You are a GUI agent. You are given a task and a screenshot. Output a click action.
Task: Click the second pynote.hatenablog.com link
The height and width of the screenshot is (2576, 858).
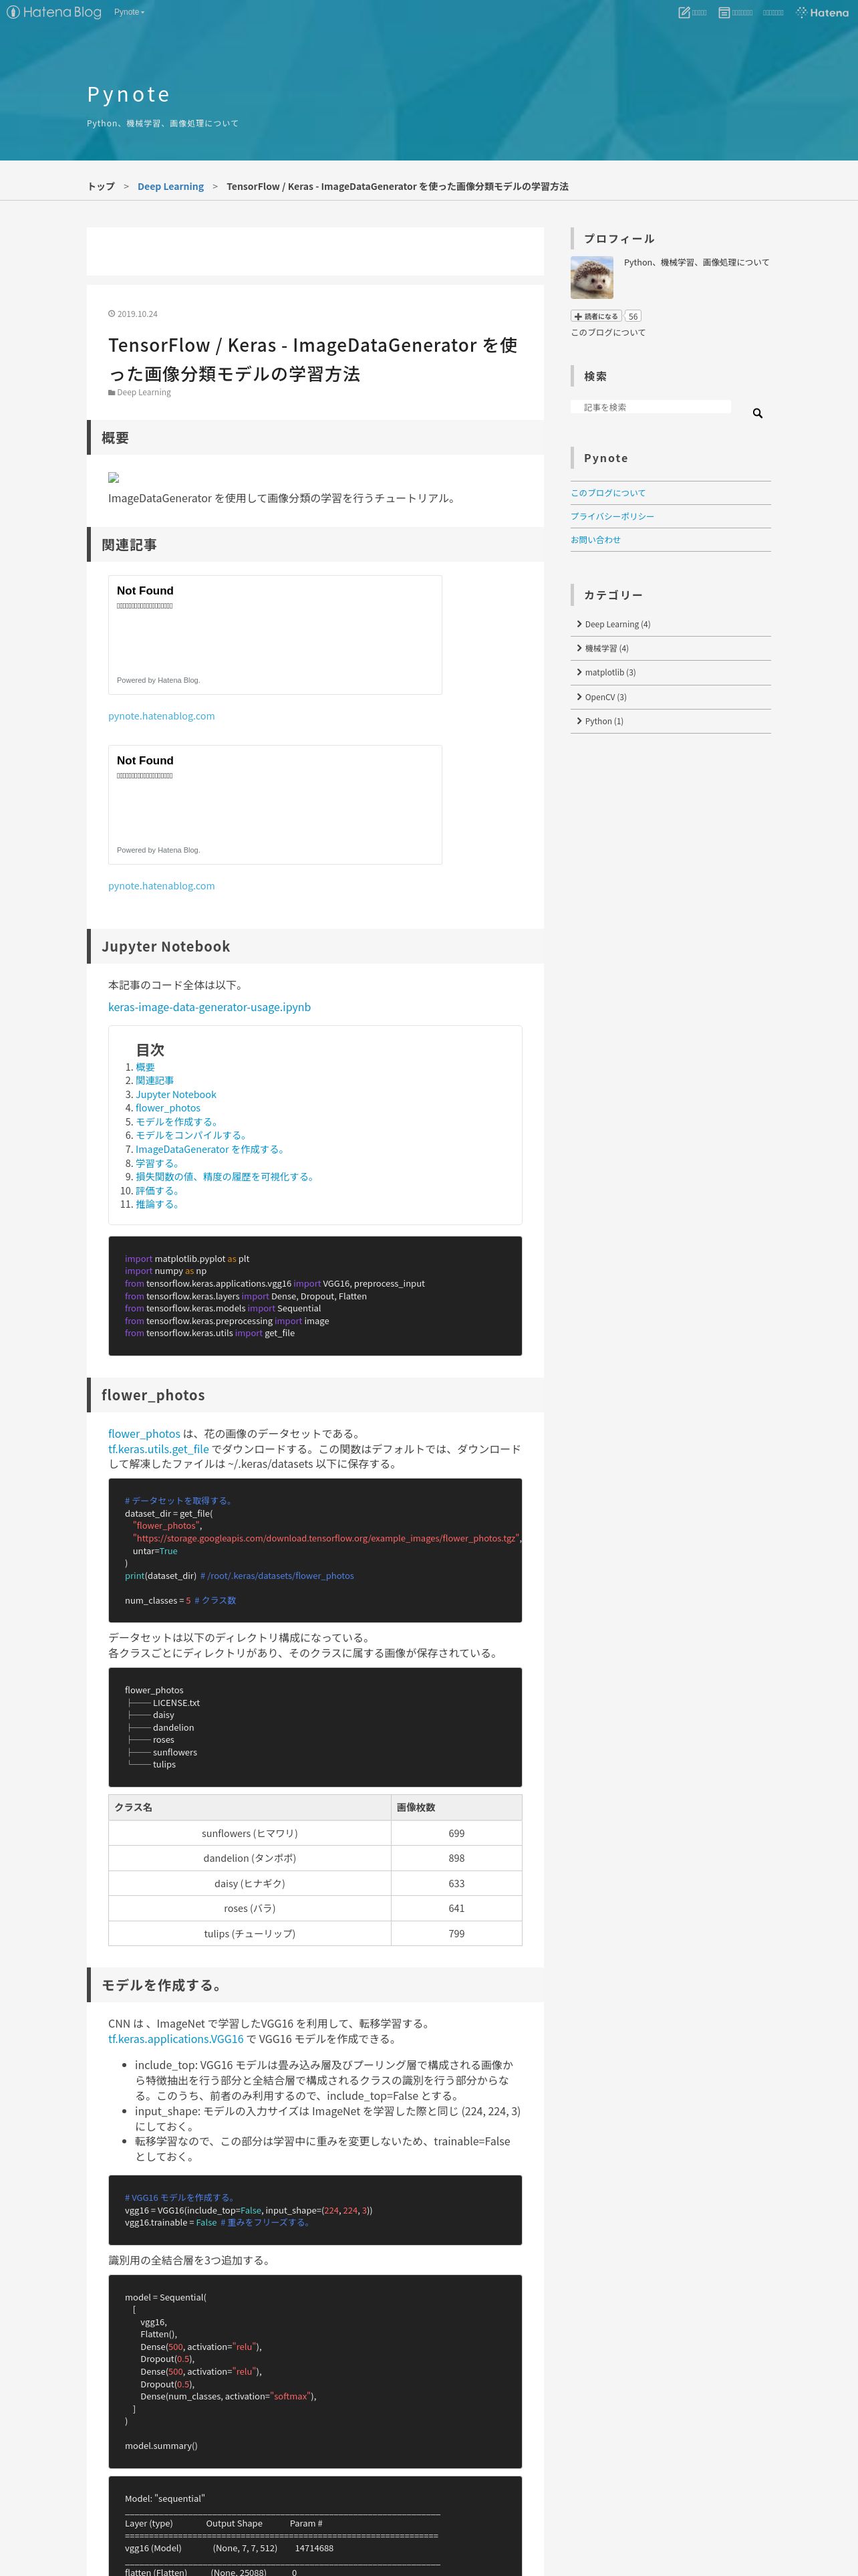[161, 886]
